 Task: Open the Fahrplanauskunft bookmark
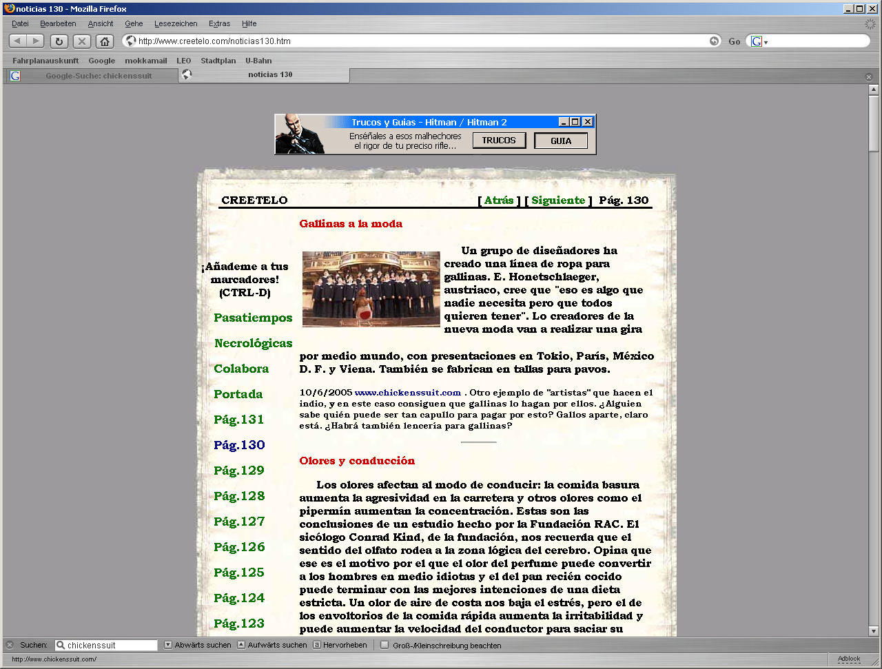[x=45, y=61]
